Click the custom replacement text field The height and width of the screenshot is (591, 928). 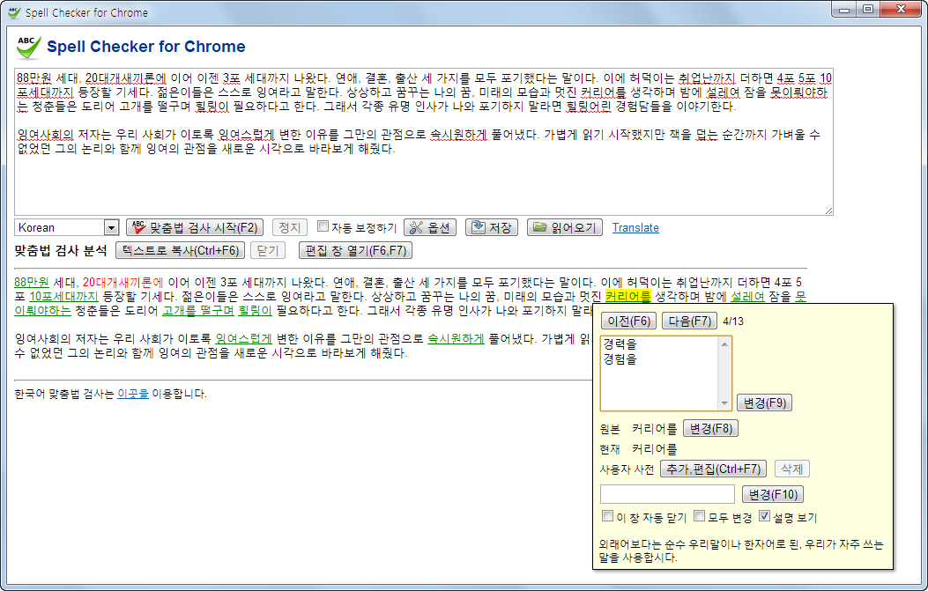click(x=667, y=494)
